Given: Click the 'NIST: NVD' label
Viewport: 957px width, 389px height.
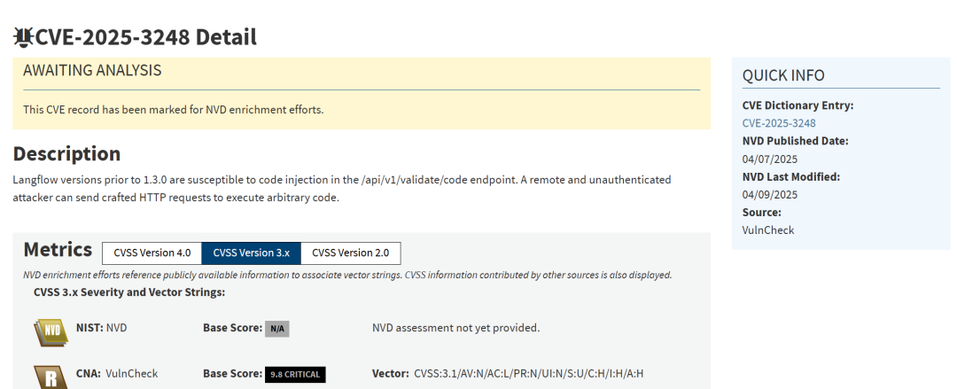Looking at the screenshot, I should (101, 328).
